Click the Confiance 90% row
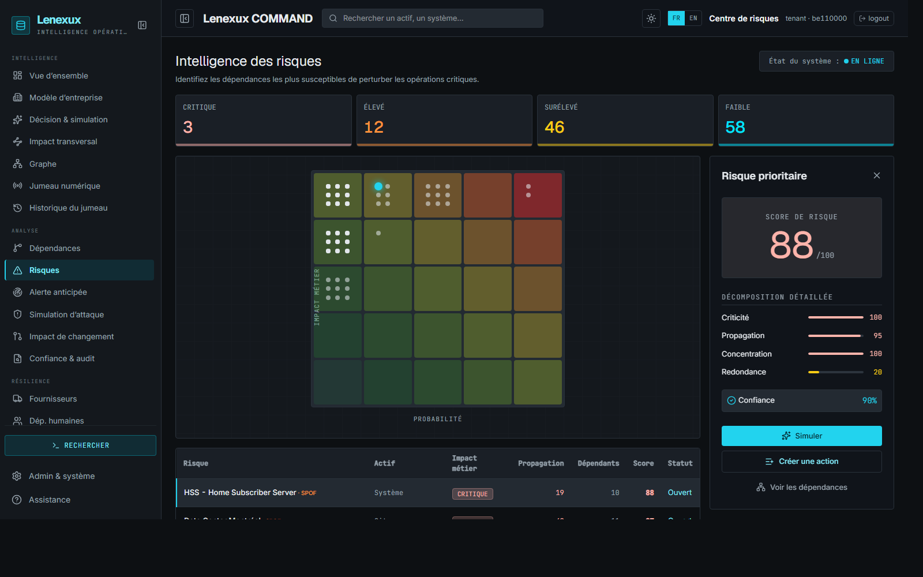The width and height of the screenshot is (923, 577). [802, 400]
